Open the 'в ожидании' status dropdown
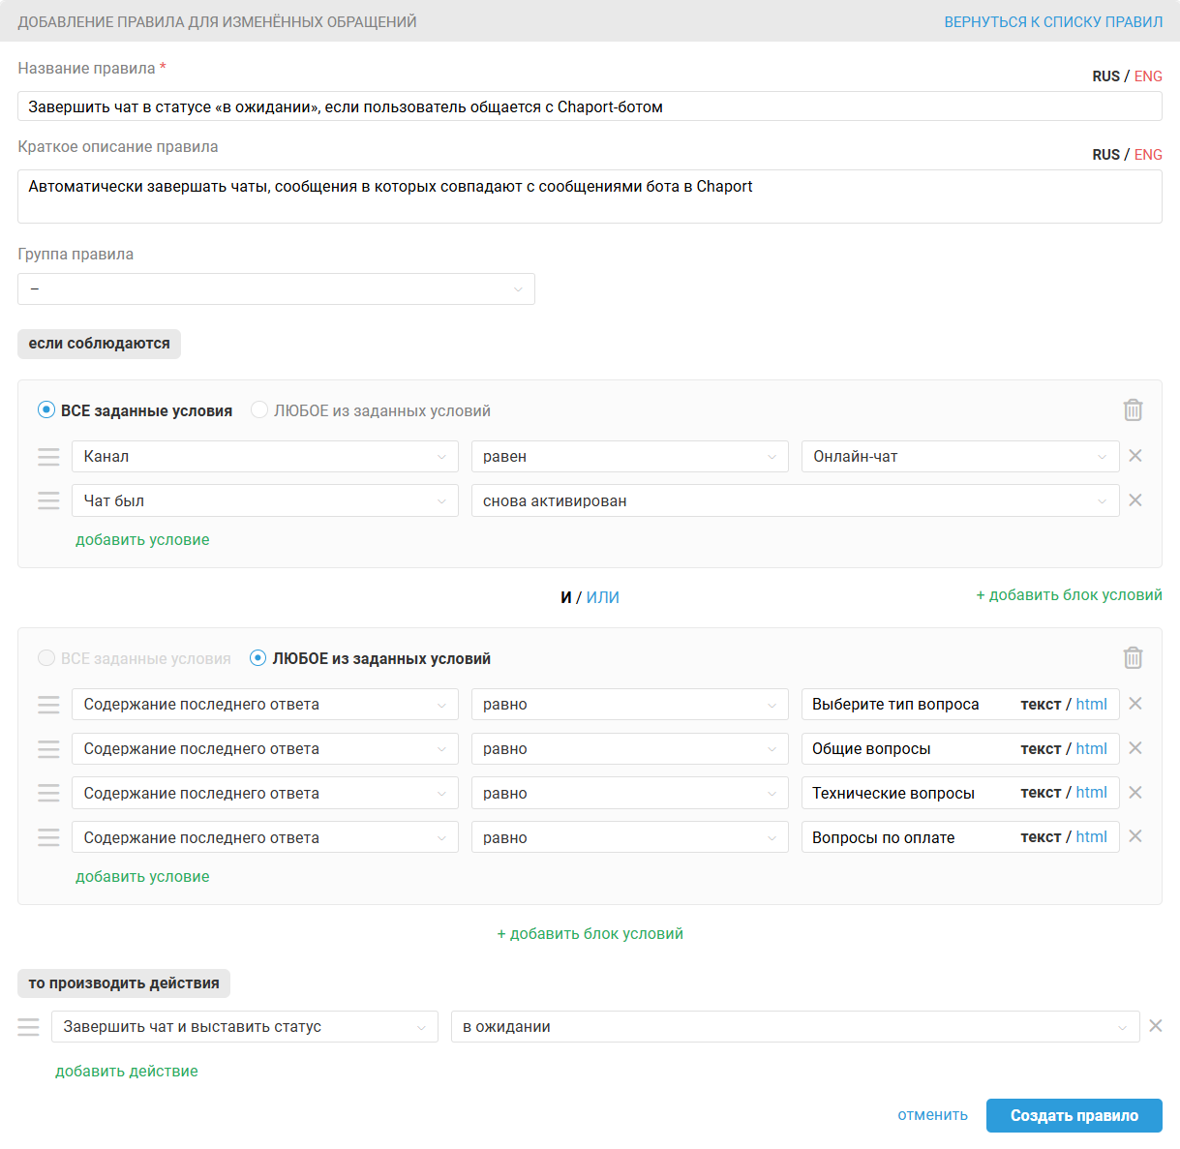Image resolution: width=1180 pixels, height=1149 pixels. 796,1026
